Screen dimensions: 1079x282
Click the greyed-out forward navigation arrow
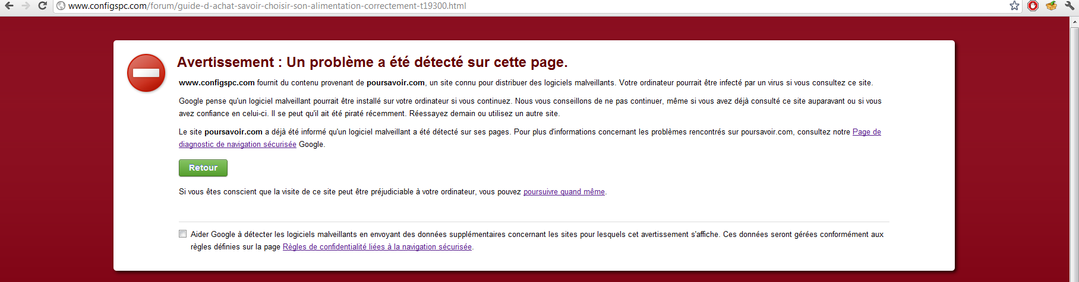(26, 6)
